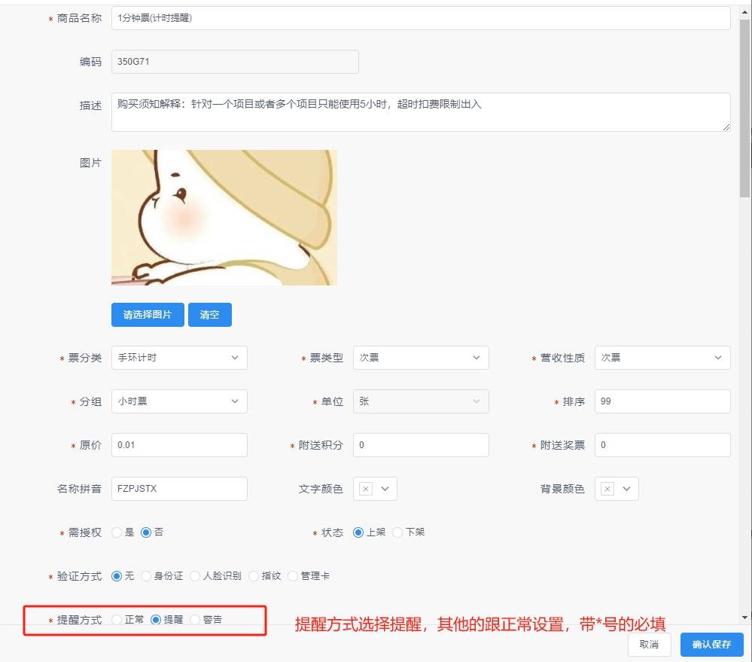Screen dimensions: 752x662
Task: Click 清空 to clear the image
Action: coord(209,315)
